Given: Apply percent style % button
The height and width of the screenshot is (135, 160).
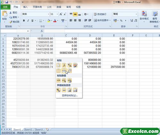Looking at the screenshot, I should (x=121, y=20).
